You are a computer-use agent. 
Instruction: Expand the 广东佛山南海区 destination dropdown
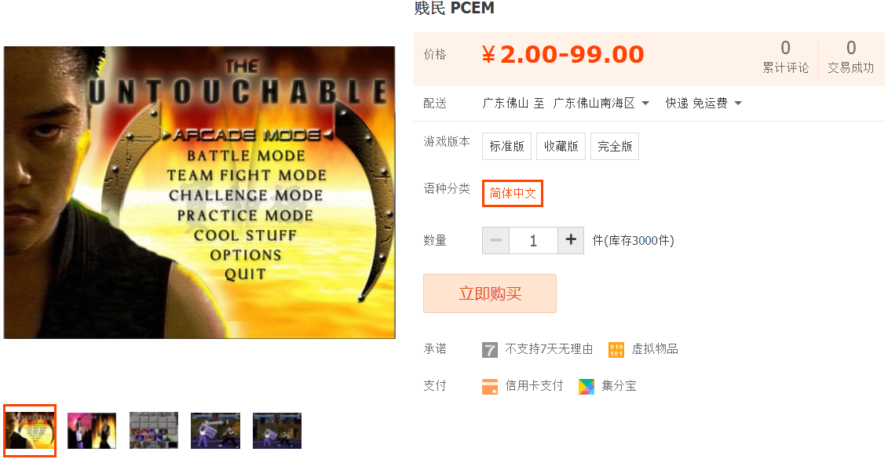[x=601, y=103]
